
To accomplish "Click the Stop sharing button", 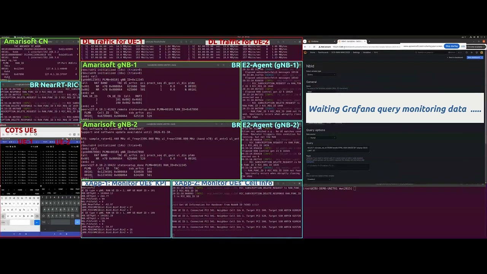I will 452,46.
